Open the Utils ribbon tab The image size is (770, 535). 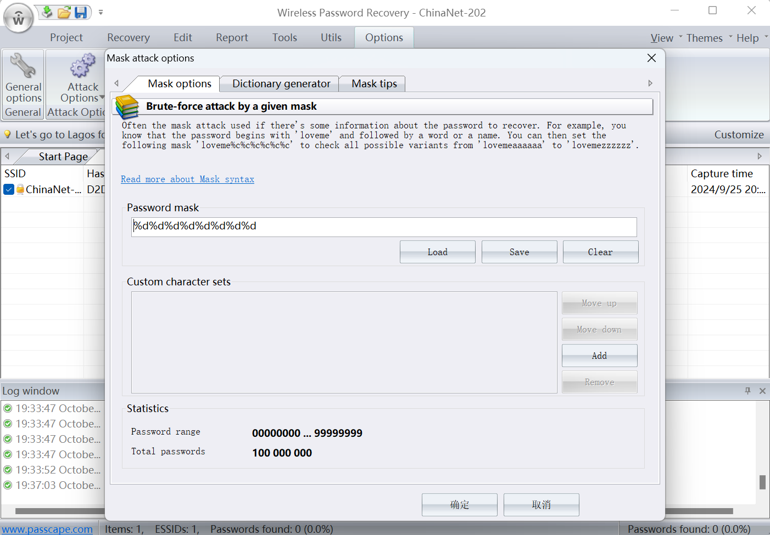(x=331, y=37)
